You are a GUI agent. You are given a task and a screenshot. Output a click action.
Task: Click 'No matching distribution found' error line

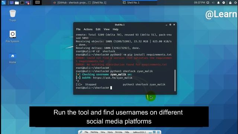tap(121, 64)
